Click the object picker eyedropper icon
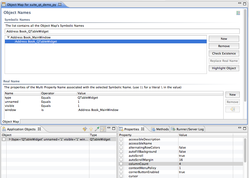This screenshot has width=249, height=178. tap(97, 129)
